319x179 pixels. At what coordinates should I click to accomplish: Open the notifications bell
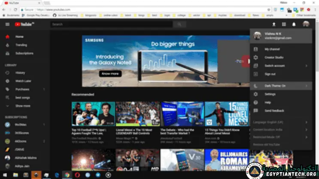click(x=294, y=24)
